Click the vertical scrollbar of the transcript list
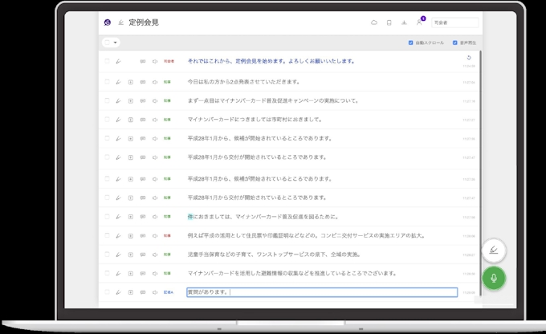Image resolution: width=546 pixels, height=334 pixels. point(480,161)
